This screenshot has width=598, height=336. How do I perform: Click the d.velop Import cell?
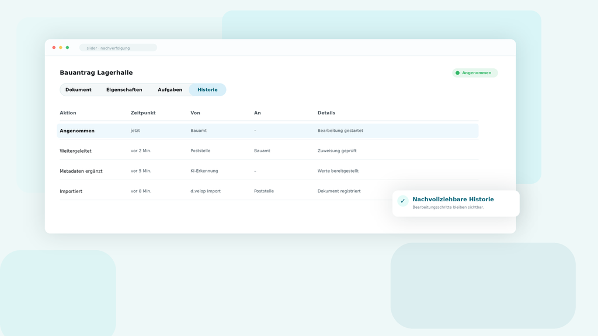206,191
